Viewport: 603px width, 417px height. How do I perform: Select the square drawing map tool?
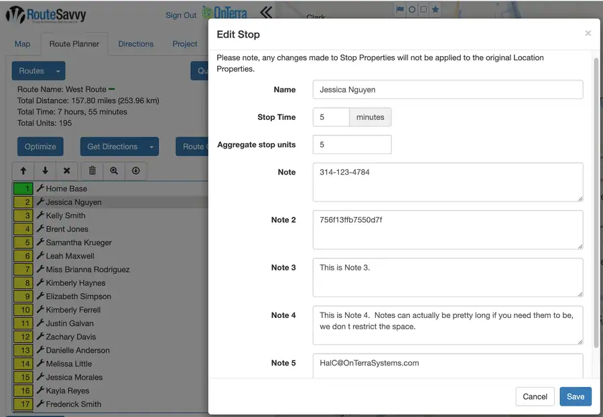coord(423,9)
